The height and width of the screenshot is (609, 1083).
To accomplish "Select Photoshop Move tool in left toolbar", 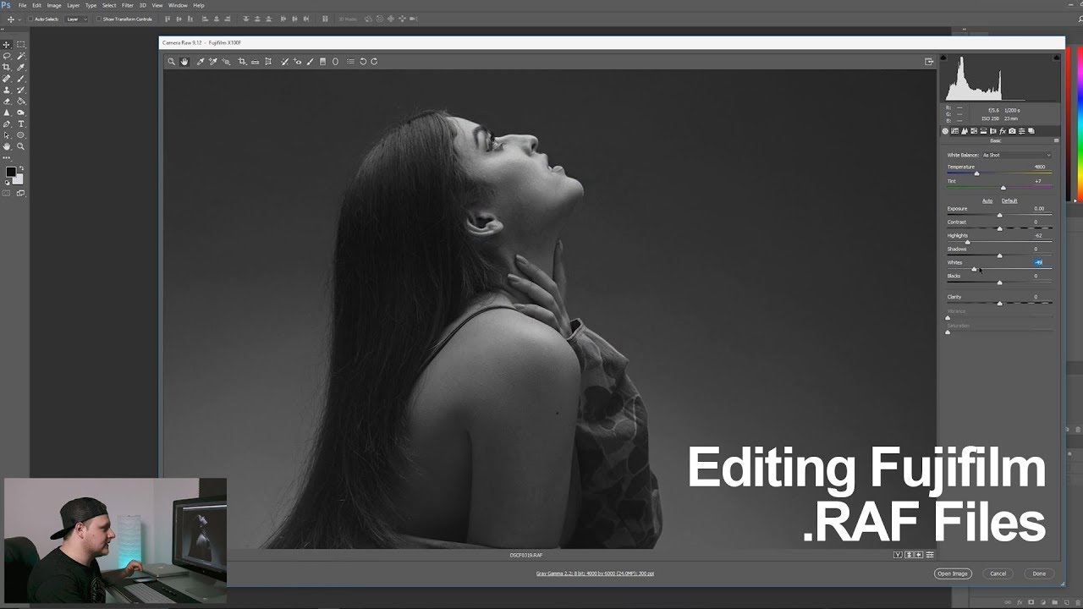I will pyautogui.click(x=7, y=45).
